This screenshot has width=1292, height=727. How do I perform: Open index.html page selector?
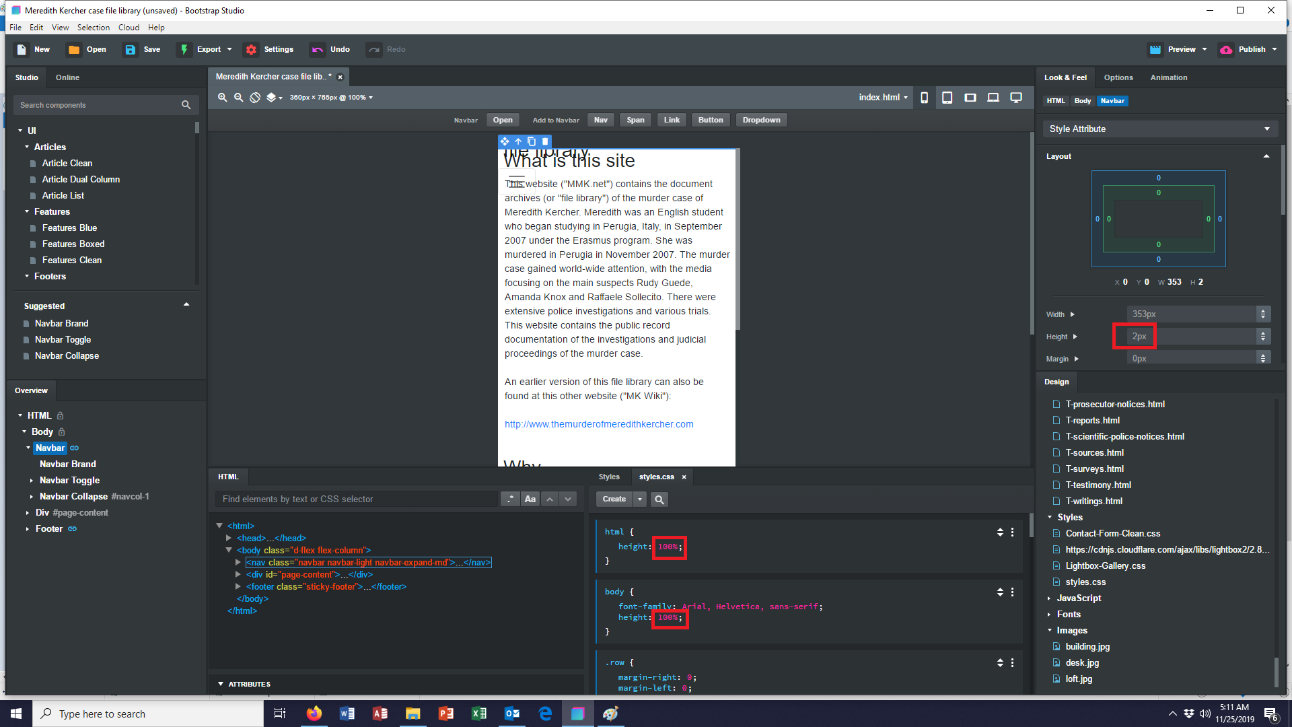(883, 98)
